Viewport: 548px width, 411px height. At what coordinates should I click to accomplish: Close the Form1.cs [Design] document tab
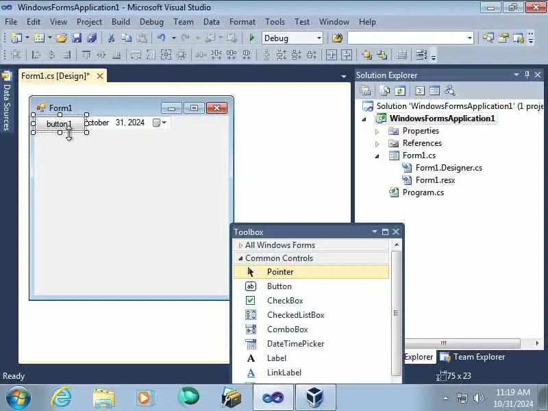[100, 76]
